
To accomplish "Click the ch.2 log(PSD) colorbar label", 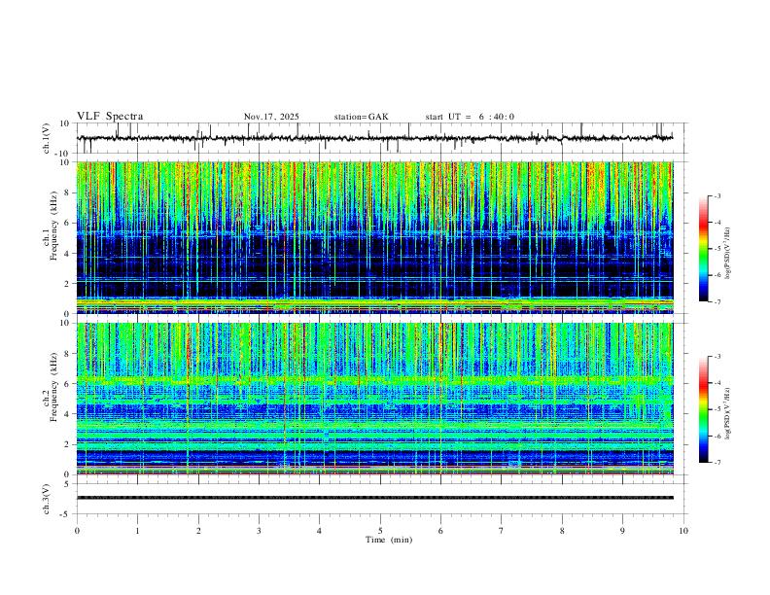I will click(x=727, y=413).
